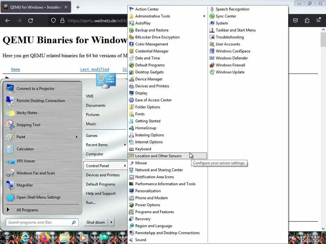Image resolution: width=326 pixels, height=244 pixels.
Task: Click the Sync Center icon
Action: coord(212,16)
